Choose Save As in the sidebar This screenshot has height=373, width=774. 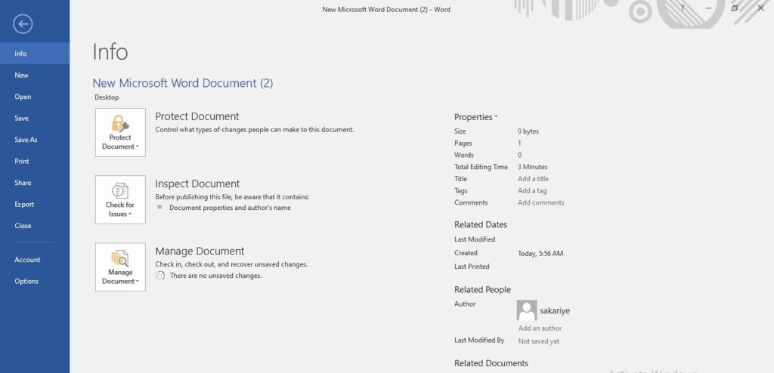pos(26,140)
